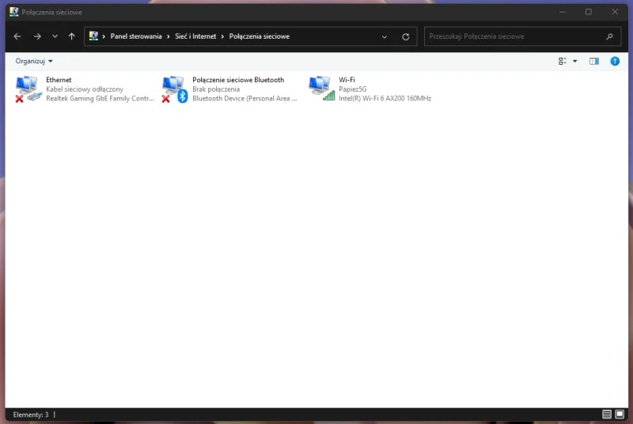This screenshot has width=633, height=424.
Task: Navigate to Panel sterowania breadcrumb
Action: [x=136, y=36]
